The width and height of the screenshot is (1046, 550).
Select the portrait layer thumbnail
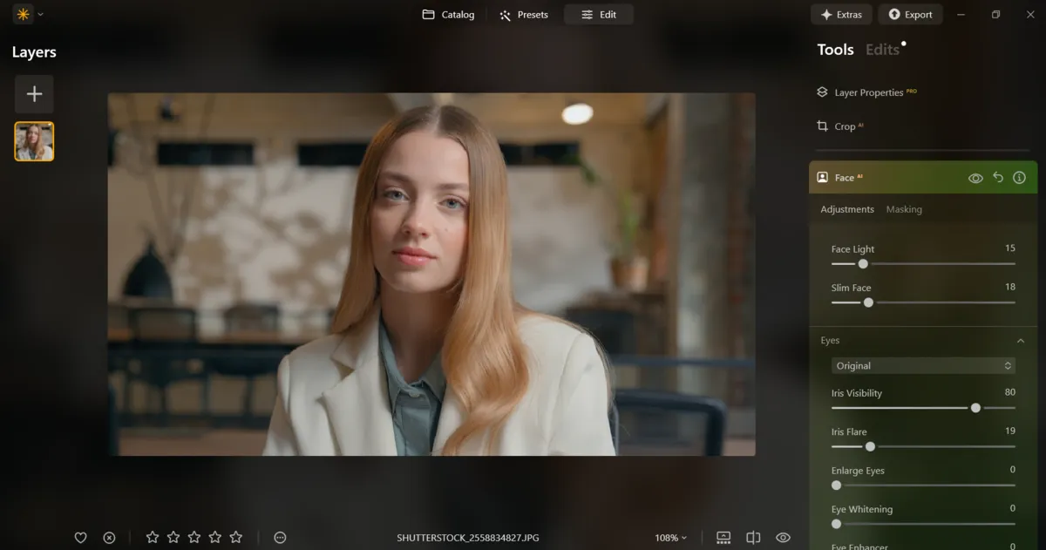click(x=34, y=141)
